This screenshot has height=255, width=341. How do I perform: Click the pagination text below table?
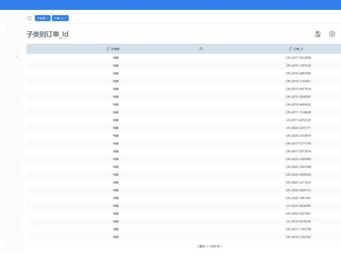pyautogui.click(x=210, y=246)
